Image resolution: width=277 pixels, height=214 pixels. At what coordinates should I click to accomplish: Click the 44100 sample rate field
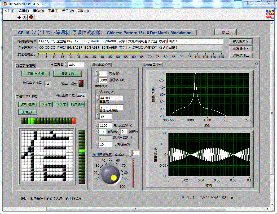tap(112, 98)
